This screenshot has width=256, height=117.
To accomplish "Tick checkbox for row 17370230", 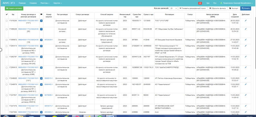I will [x=6, y=21].
